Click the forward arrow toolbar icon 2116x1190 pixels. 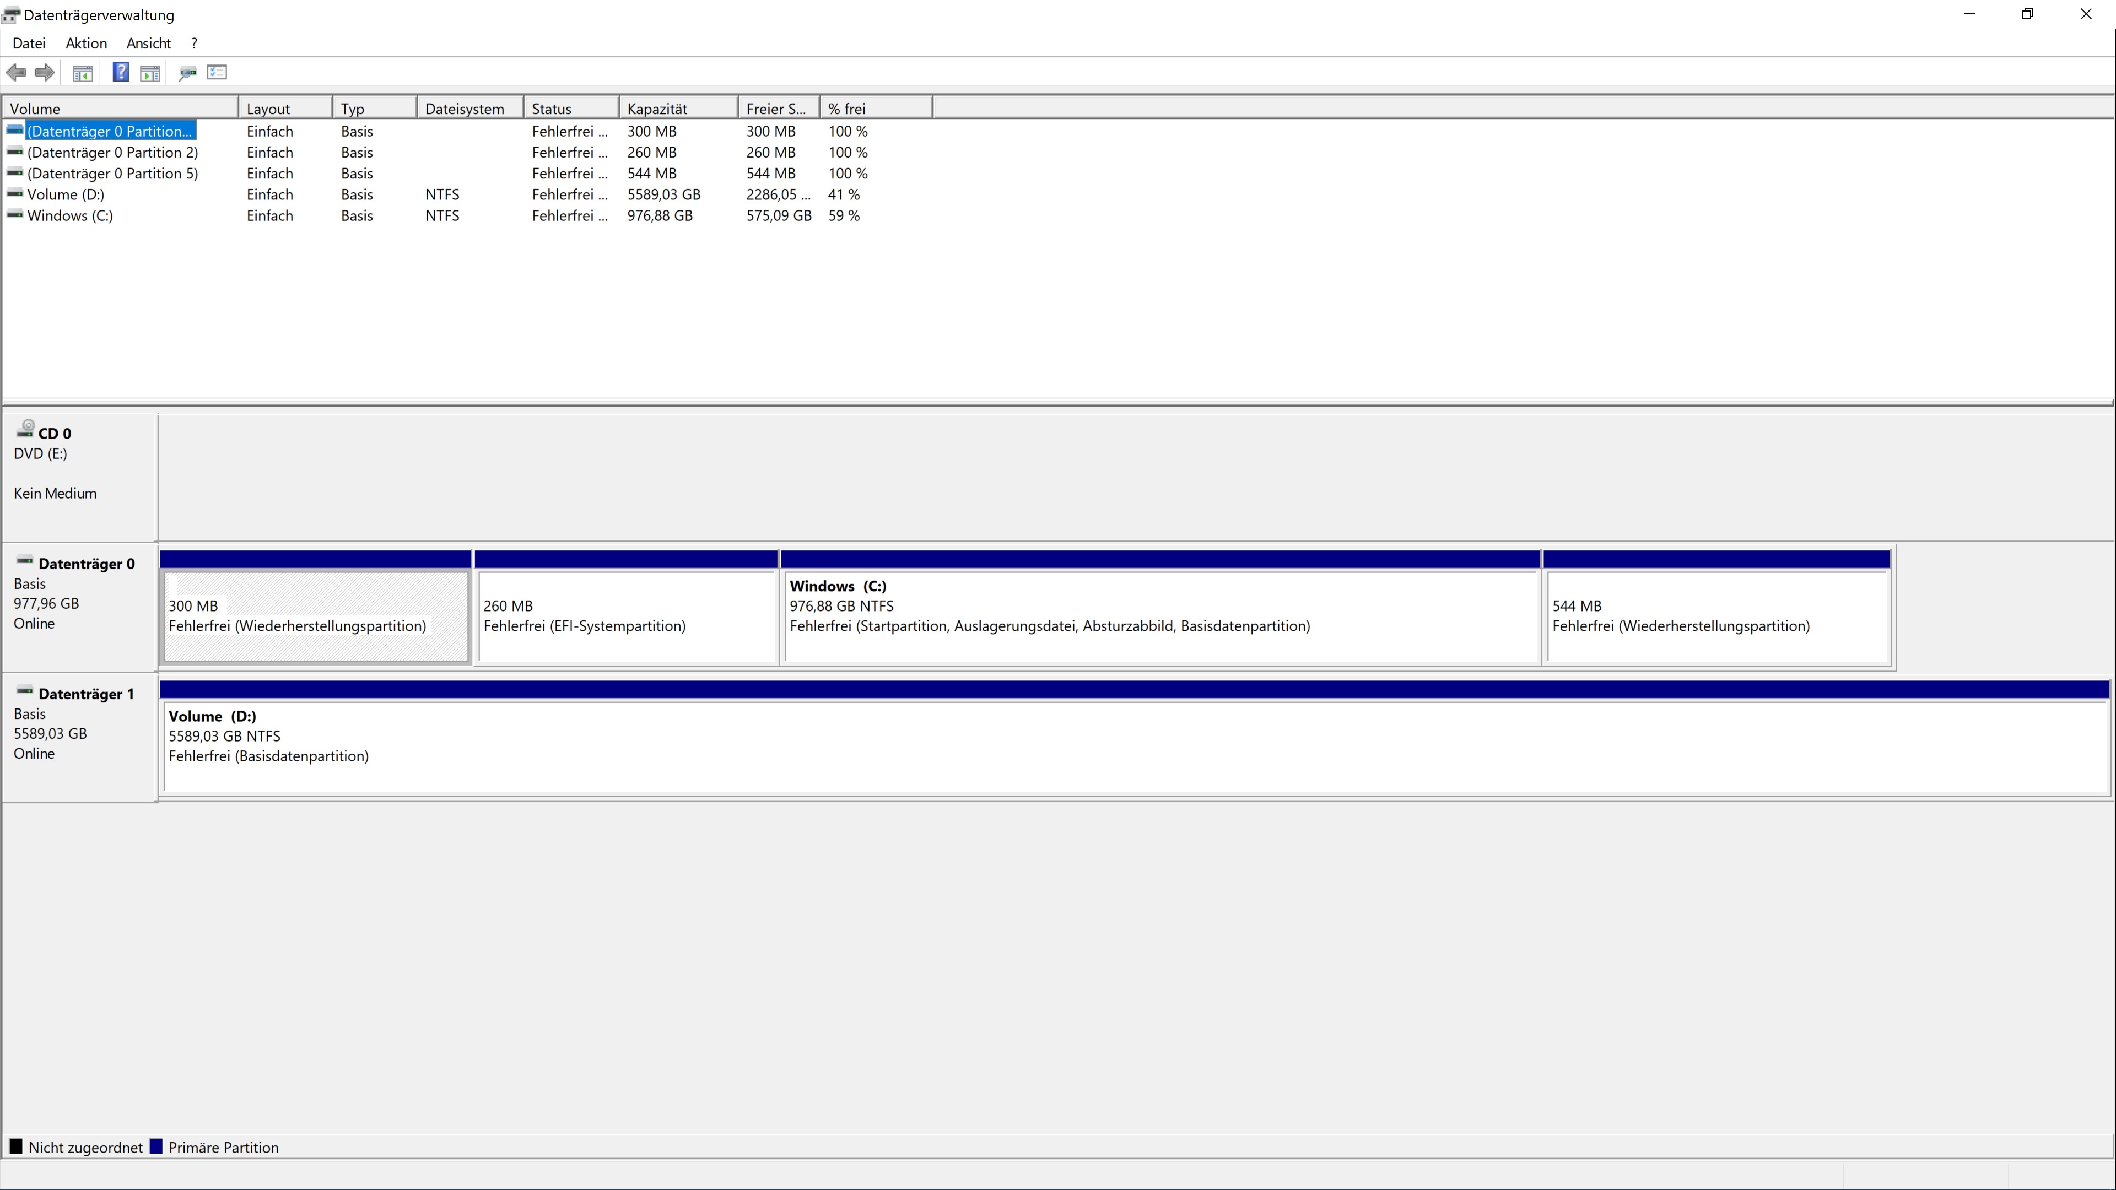tap(45, 73)
